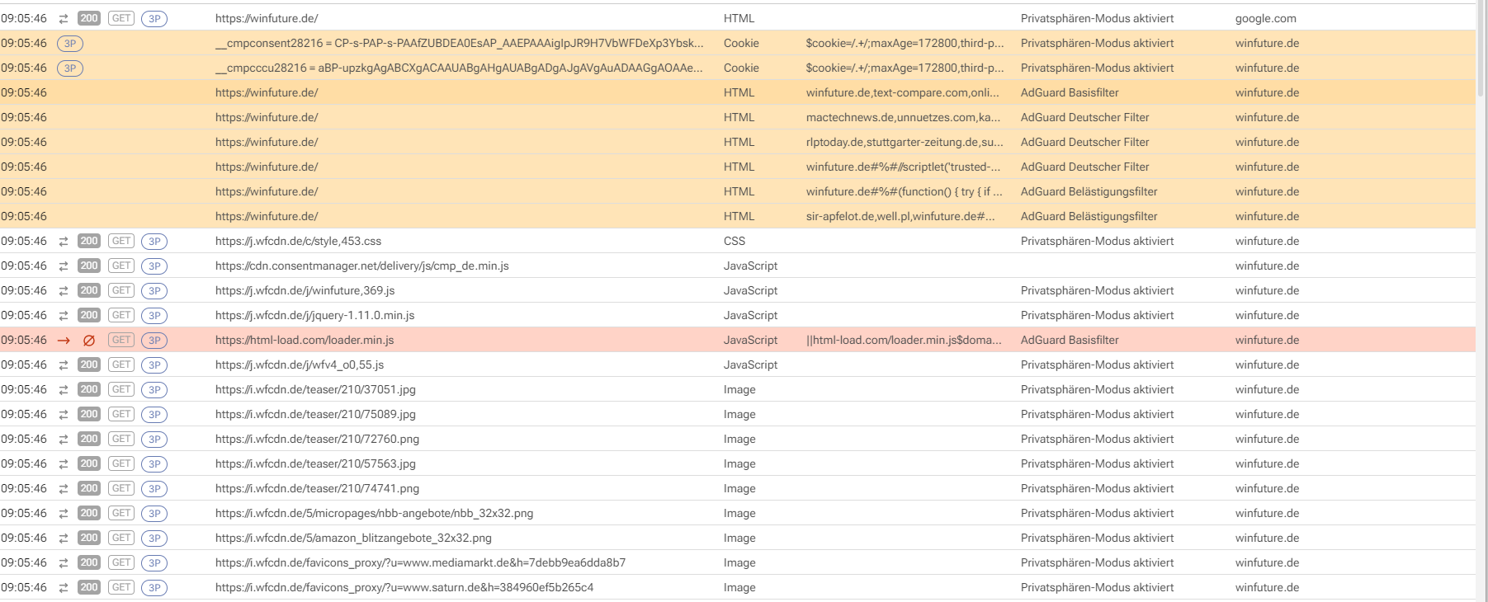Screen dimensions: 1488x602
Task: Open the teaser/210/74741.png URL entry
Action: (x=317, y=488)
